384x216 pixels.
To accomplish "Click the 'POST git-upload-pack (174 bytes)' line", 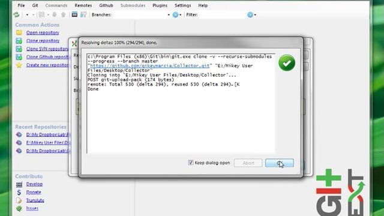I will click(131, 80).
